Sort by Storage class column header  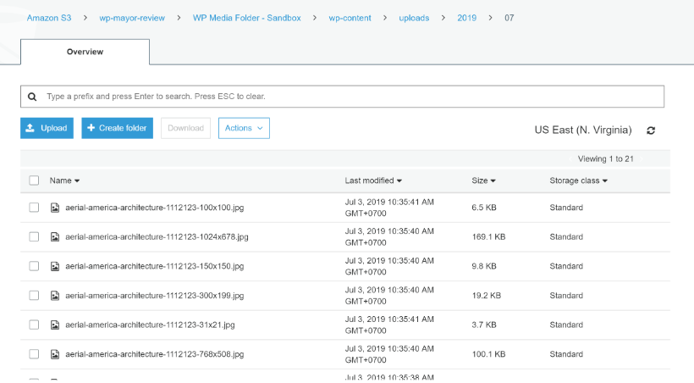point(579,180)
